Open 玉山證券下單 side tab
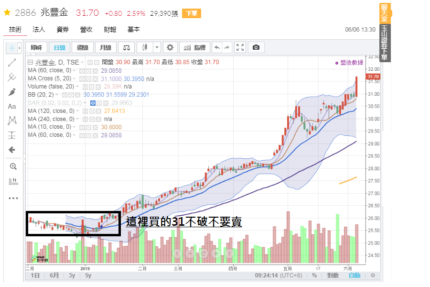Viewport: 430px width, 287px height. coord(385,43)
